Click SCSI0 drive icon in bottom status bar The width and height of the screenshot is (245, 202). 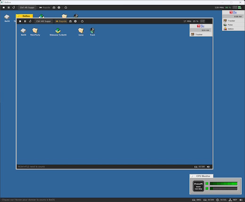click(205, 200)
